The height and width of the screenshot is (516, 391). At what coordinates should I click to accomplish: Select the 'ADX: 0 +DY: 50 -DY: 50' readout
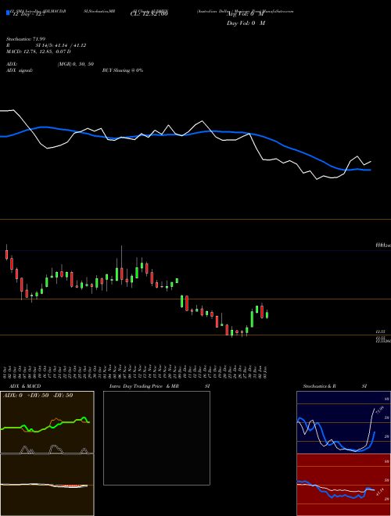point(38,396)
